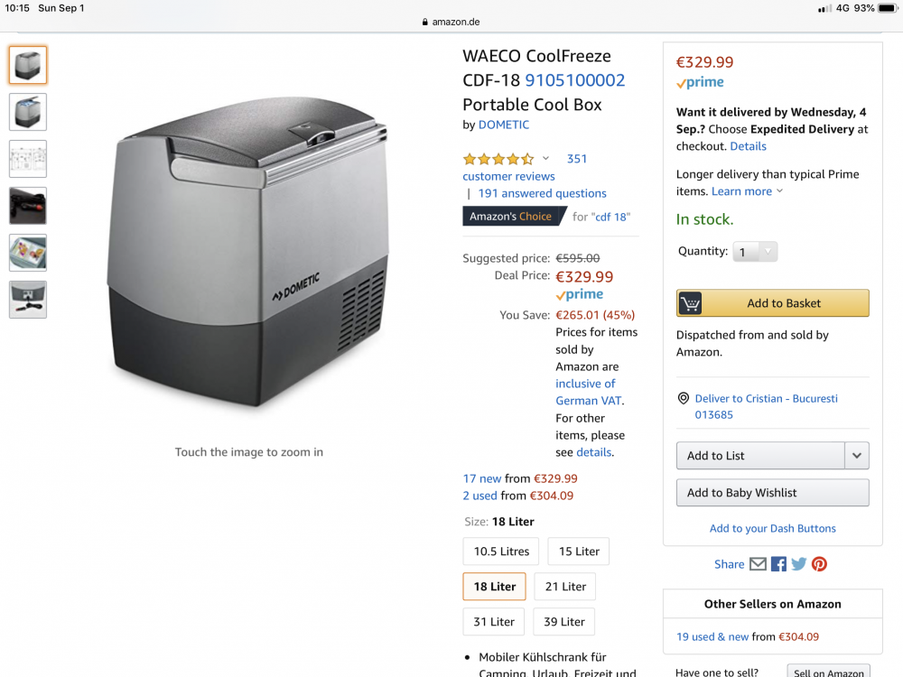Select the 10.5 Litres size option
This screenshot has height=677, width=903.
tap(501, 552)
